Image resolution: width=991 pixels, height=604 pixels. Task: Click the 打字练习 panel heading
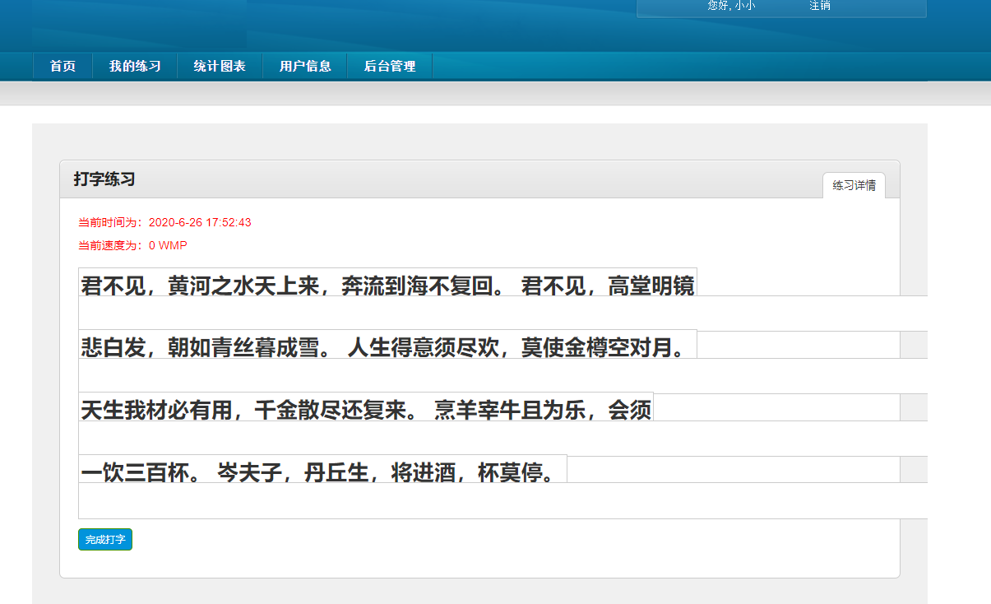tap(104, 179)
